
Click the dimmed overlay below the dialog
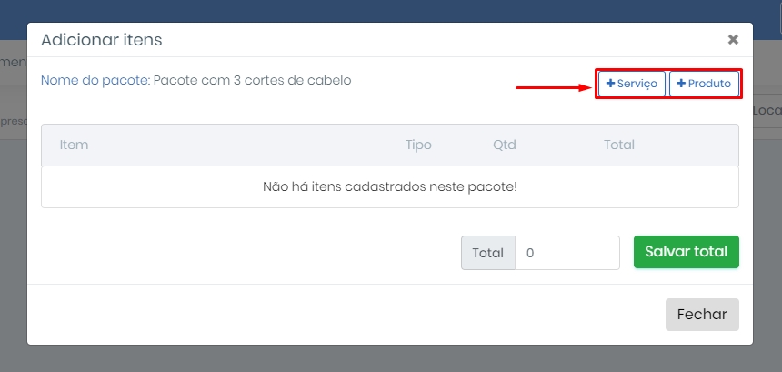391,359
